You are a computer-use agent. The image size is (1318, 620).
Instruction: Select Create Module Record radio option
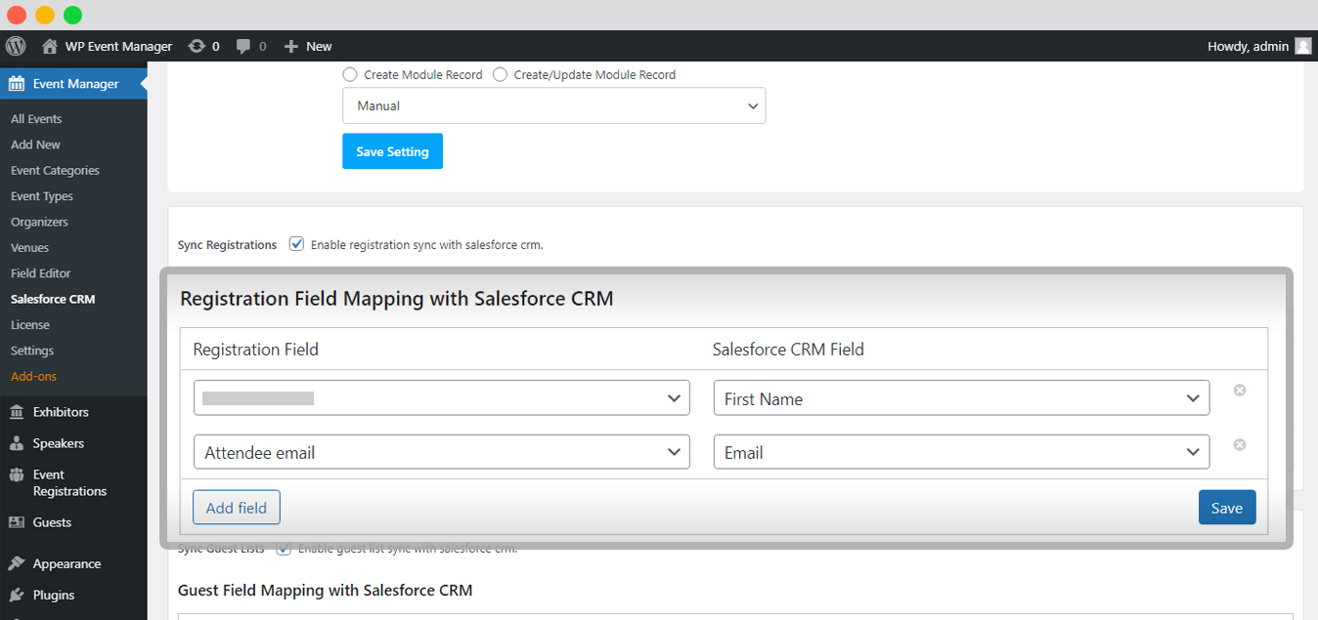click(350, 74)
